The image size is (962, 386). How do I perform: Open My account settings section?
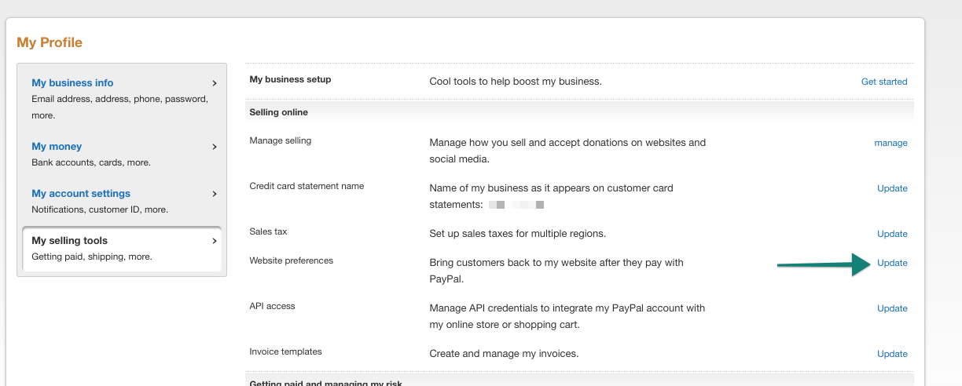point(81,193)
